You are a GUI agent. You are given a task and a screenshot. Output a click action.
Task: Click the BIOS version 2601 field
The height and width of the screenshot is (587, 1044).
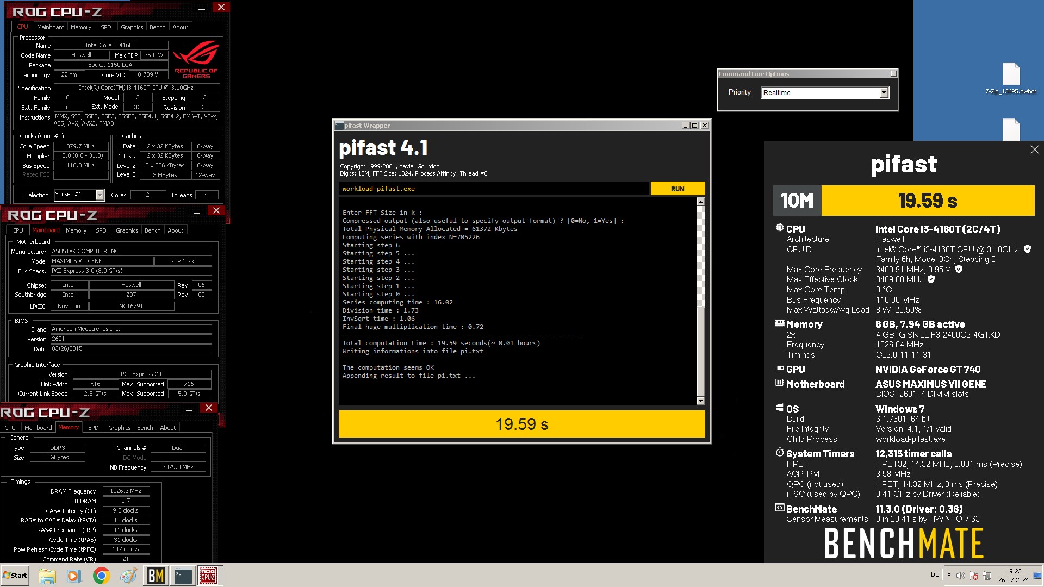point(131,339)
